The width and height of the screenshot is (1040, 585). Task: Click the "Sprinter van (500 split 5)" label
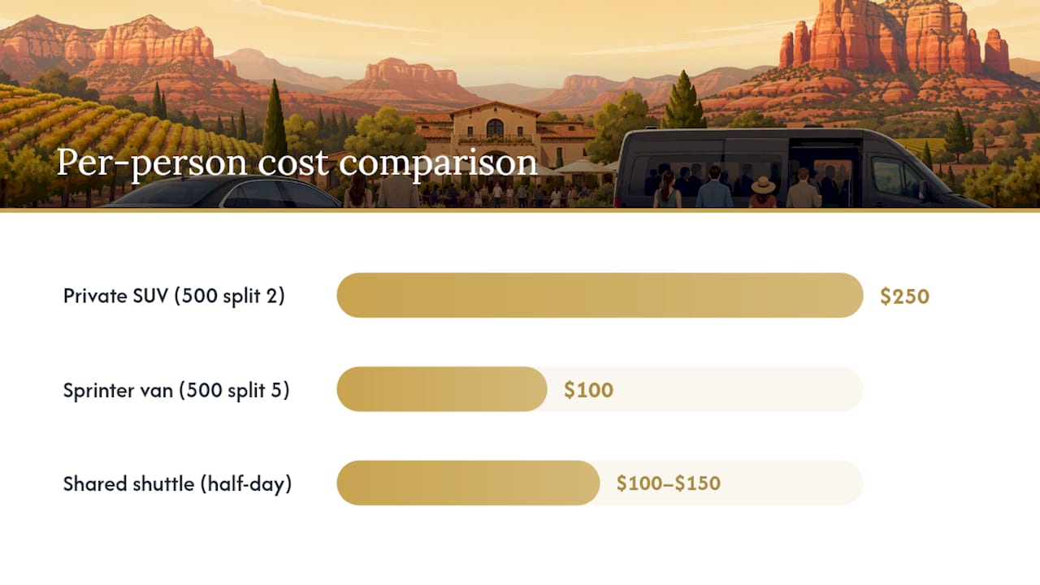click(176, 390)
